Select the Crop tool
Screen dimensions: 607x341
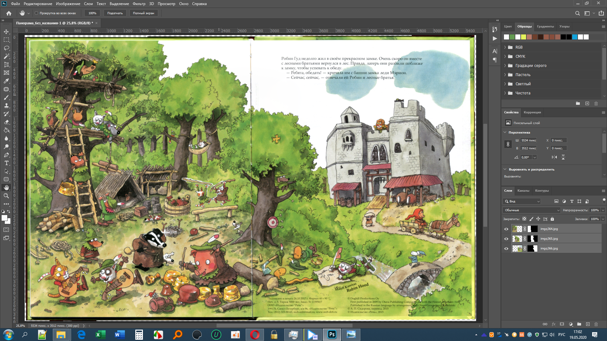[6, 64]
